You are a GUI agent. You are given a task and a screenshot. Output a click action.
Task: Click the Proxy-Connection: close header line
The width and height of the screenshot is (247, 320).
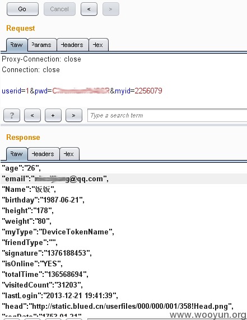pyautogui.click(x=41, y=59)
